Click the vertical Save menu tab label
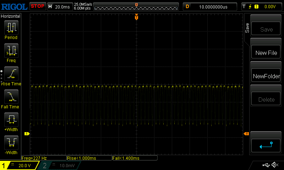This screenshot has width=284, height=170. tap(247, 28)
